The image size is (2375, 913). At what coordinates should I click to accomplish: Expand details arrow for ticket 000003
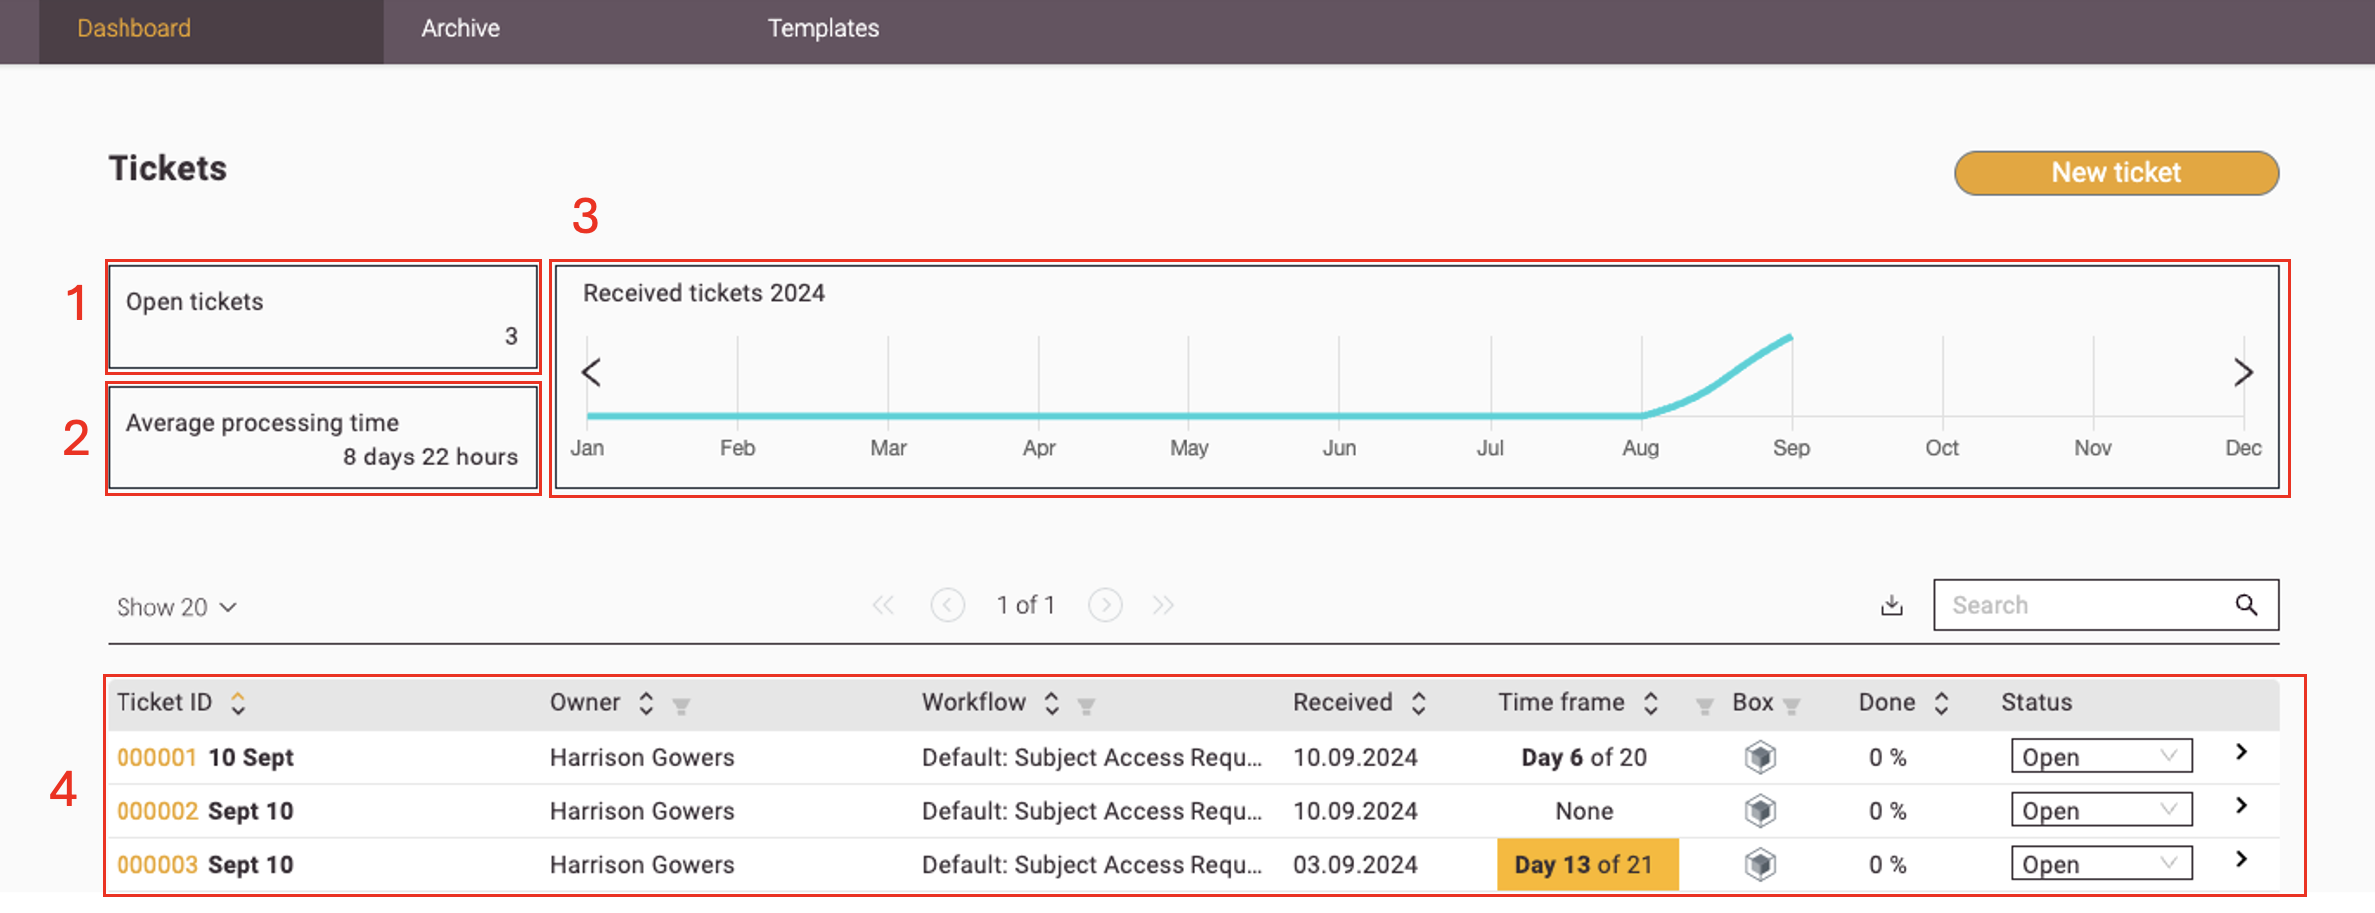(x=2241, y=859)
